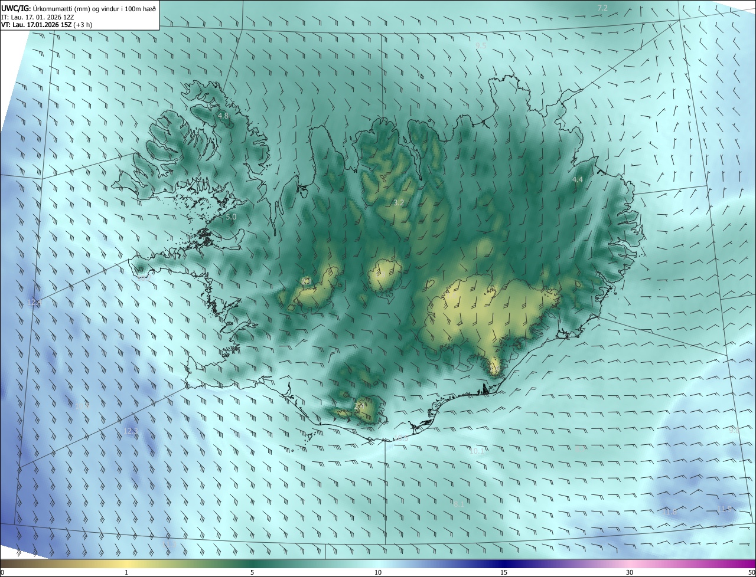Click the 3.2 value in north Iceland
The width and height of the screenshot is (756, 577).
[399, 203]
